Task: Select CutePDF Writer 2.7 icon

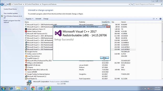Action: click(26, 58)
